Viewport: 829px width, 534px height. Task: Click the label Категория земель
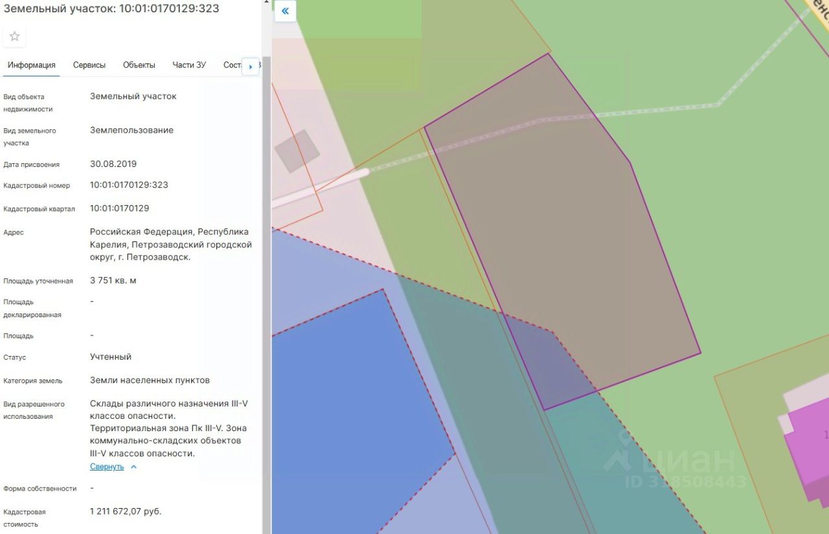click(x=33, y=381)
